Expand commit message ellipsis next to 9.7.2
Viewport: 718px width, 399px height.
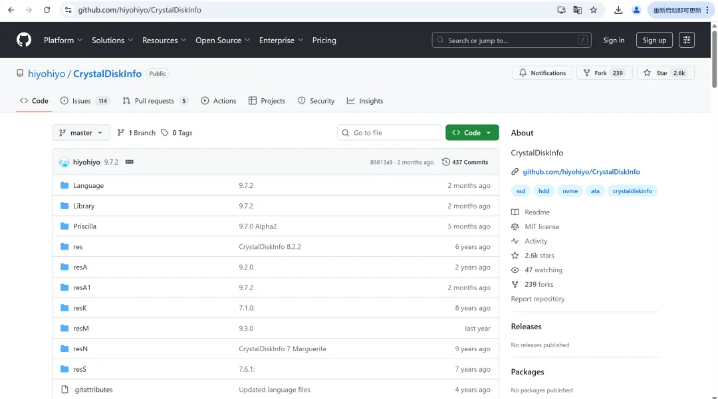(x=130, y=162)
